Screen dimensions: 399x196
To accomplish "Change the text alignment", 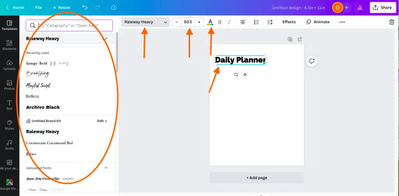I will pyautogui.click(x=243, y=22).
